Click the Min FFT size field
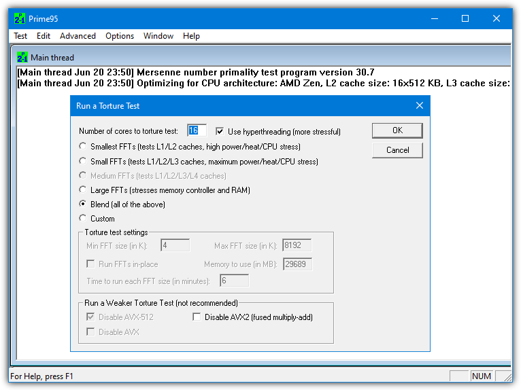The height and width of the screenshot is (390, 521). pos(175,245)
